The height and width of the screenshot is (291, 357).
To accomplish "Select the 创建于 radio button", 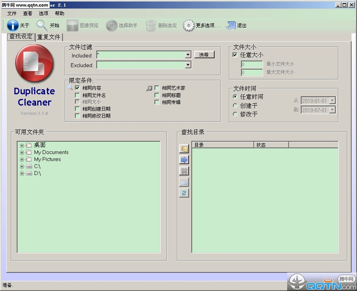I will coord(235,106).
